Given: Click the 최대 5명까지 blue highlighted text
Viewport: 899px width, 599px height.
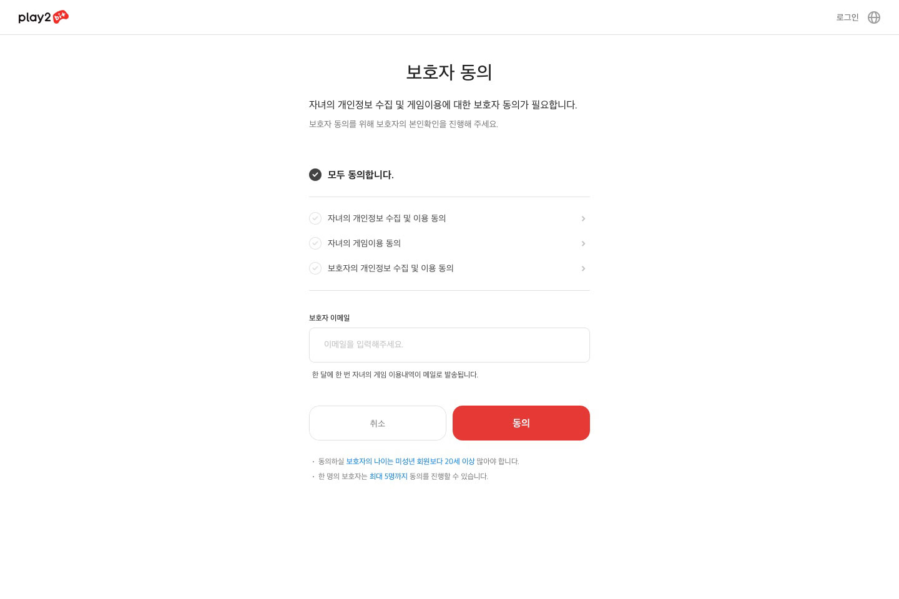Looking at the screenshot, I should tap(388, 476).
